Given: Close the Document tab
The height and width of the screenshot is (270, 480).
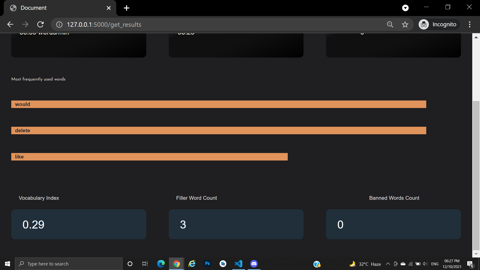Looking at the screenshot, I should (x=109, y=8).
